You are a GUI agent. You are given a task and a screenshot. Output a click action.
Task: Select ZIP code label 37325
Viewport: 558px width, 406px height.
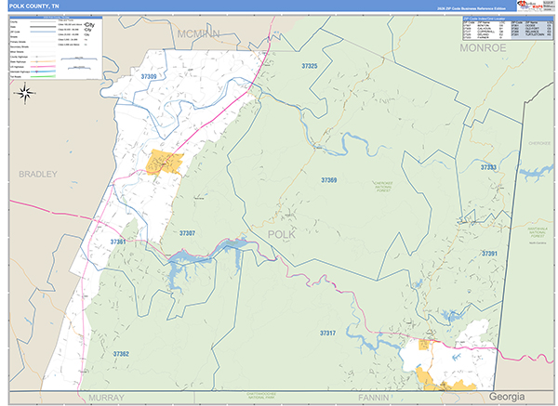pyautogui.click(x=310, y=66)
